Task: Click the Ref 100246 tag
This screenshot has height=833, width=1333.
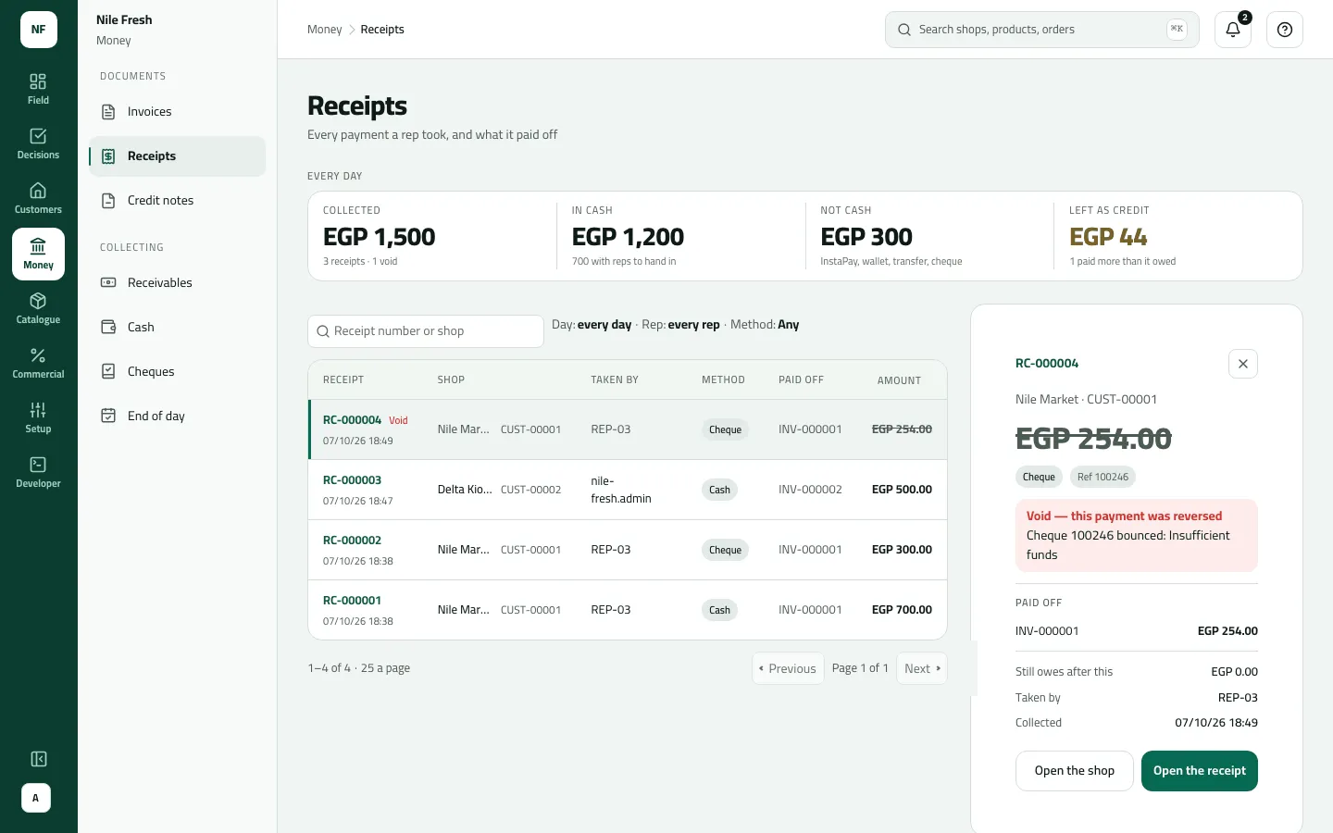Action: (1103, 478)
